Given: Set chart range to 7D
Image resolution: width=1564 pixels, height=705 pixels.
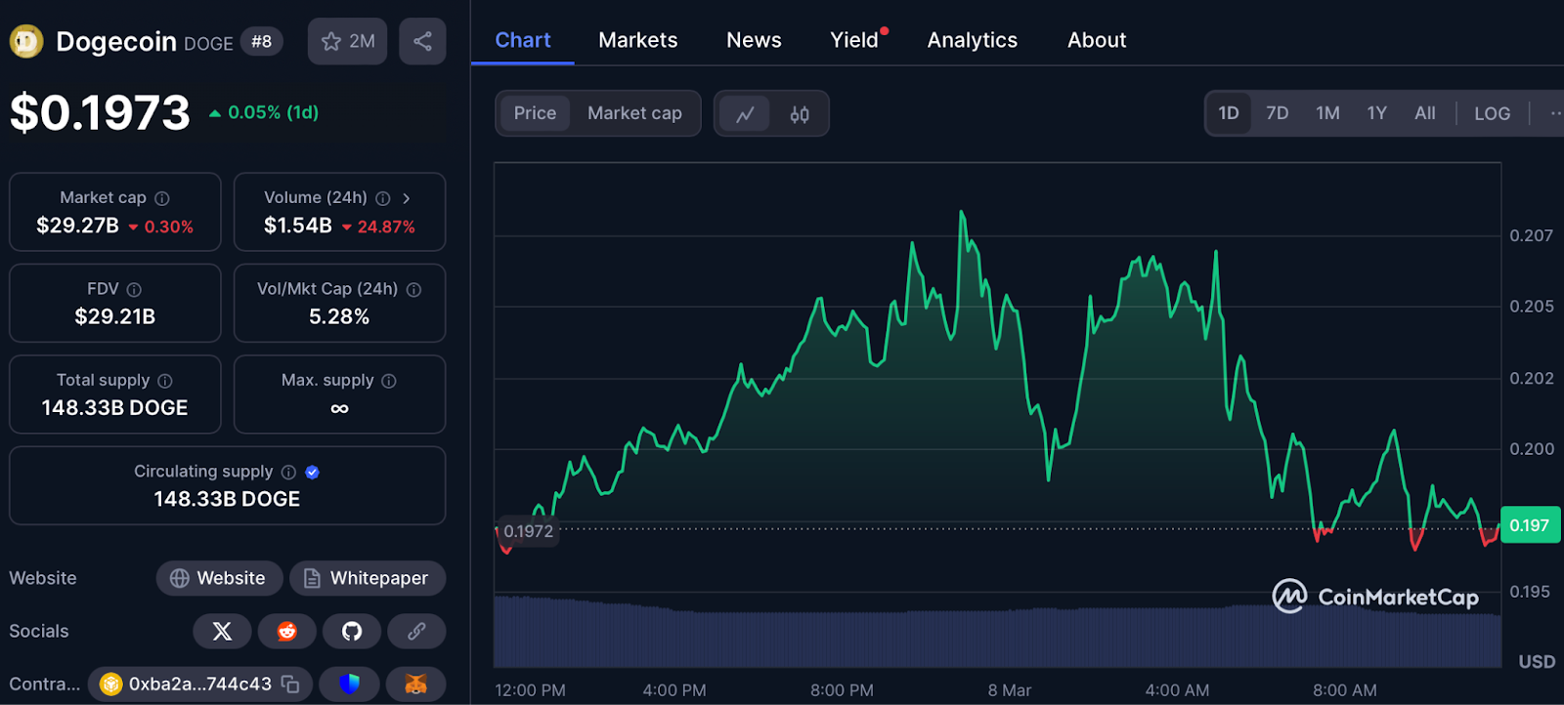Looking at the screenshot, I should 1278,113.
